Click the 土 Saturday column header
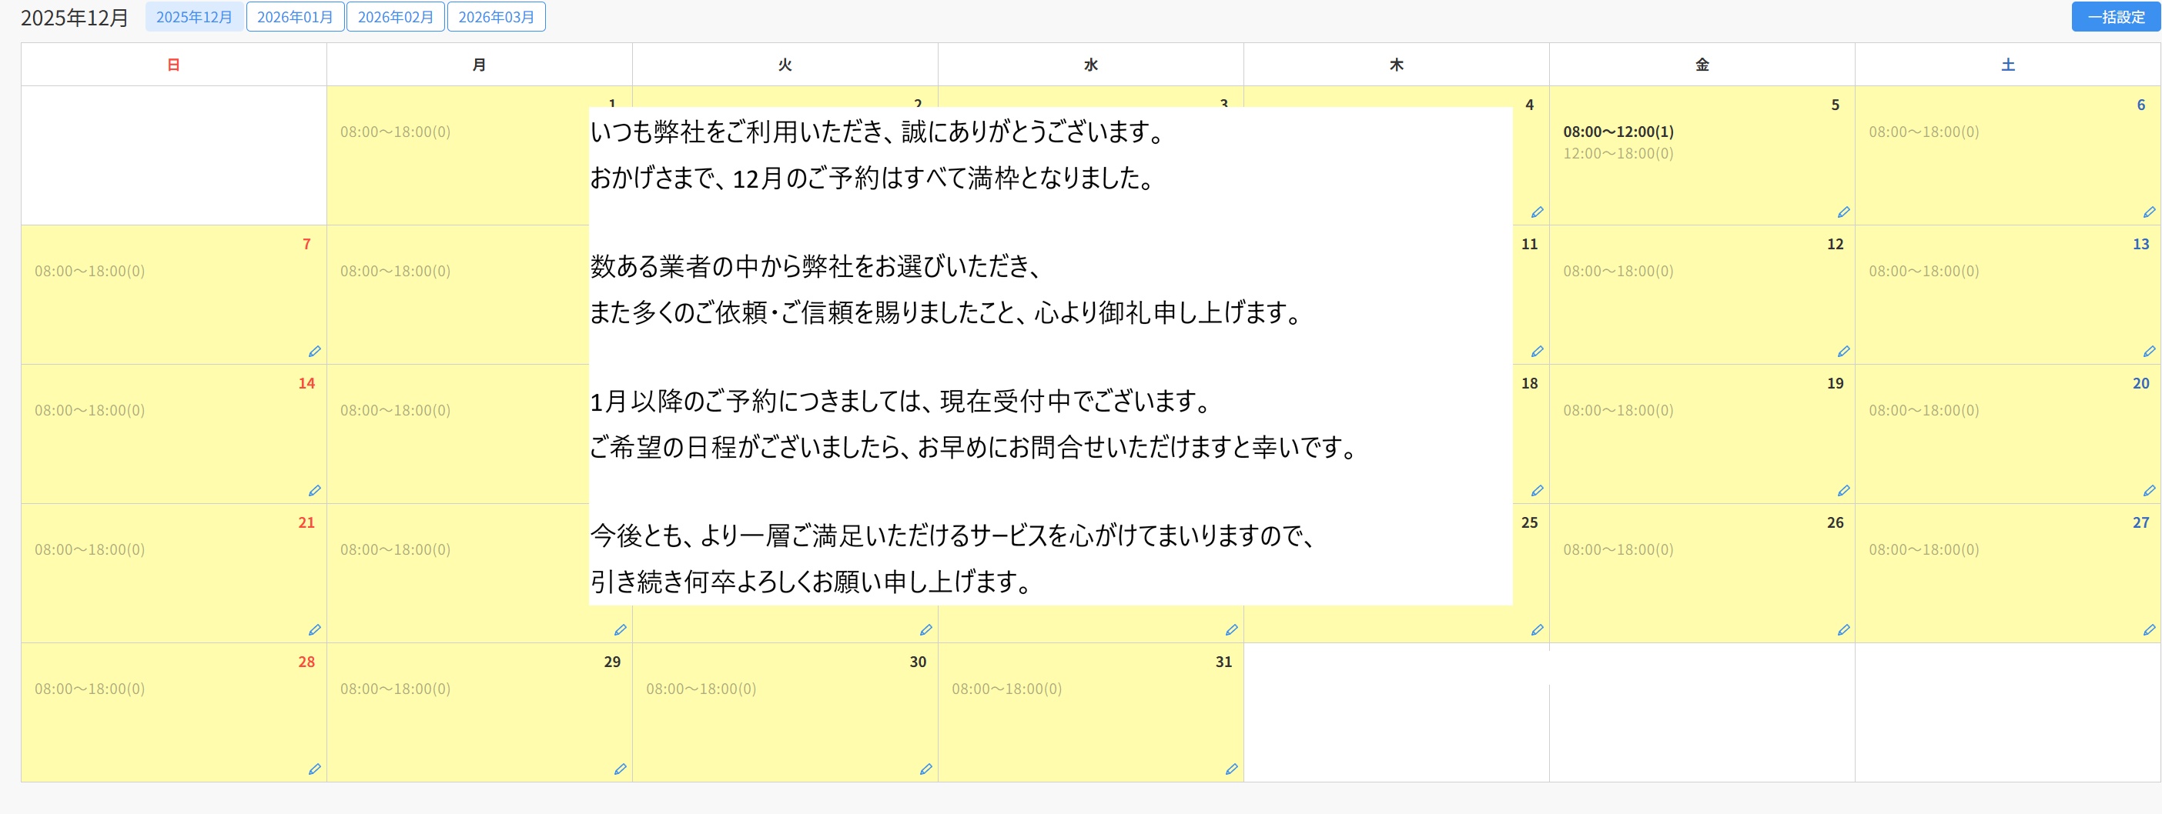This screenshot has width=2162, height=814. coord(2007,65)
